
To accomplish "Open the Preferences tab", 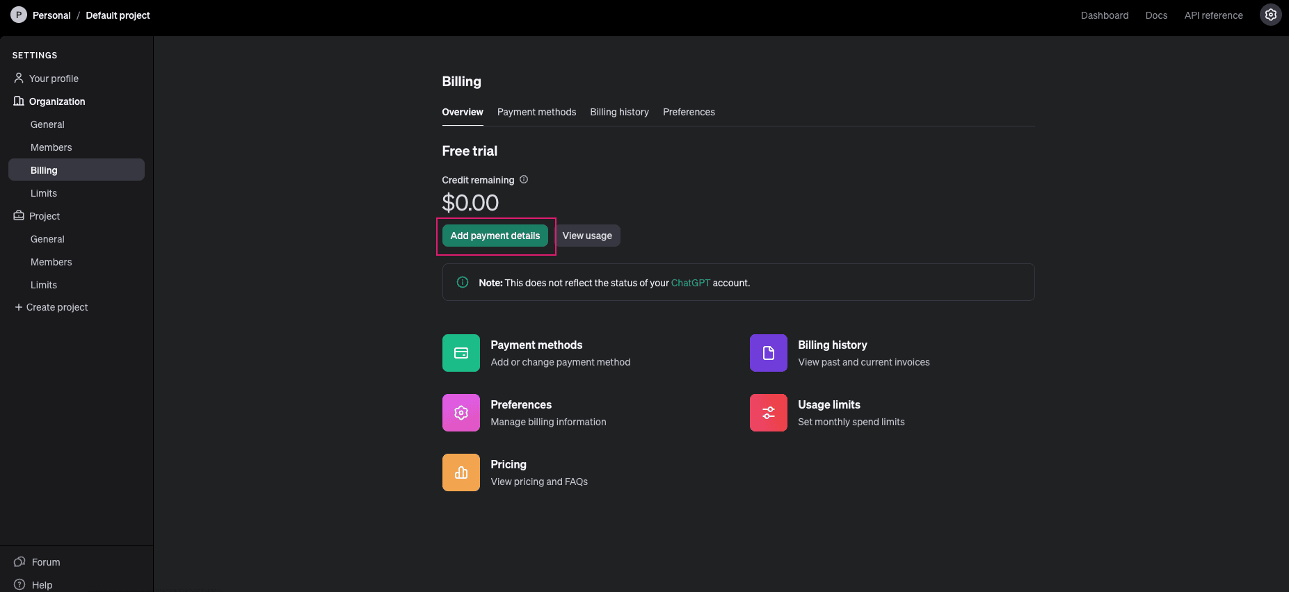I will [x=689, y=112].
